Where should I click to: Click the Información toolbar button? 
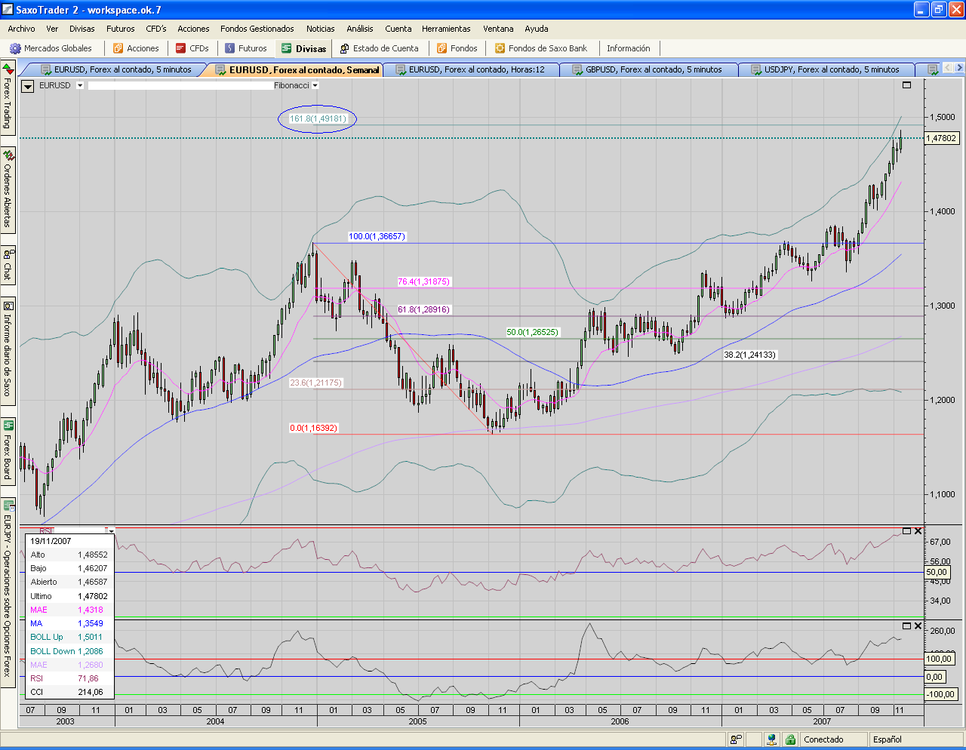[628, 48]
